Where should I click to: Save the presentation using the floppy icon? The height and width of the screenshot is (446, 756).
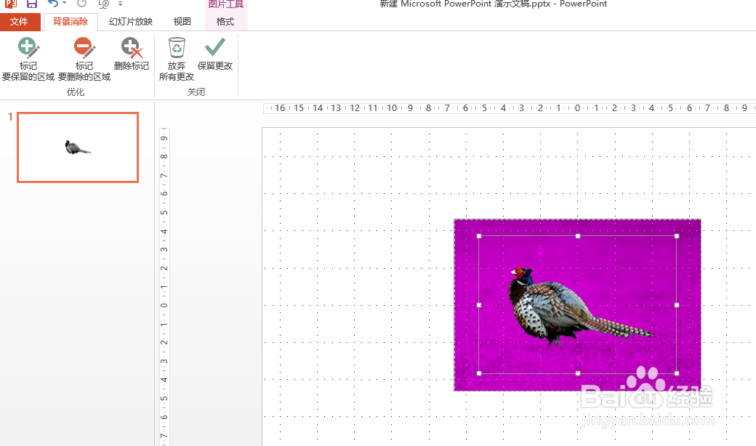coord(32,4)
